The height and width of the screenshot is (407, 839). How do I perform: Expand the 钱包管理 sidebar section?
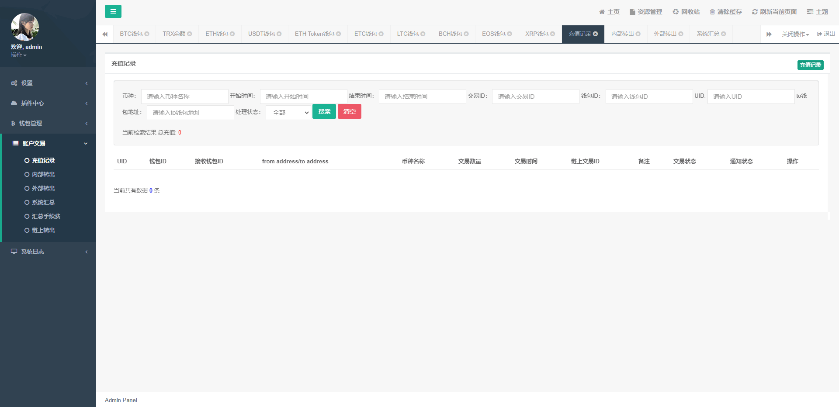(x=48, y=123)
